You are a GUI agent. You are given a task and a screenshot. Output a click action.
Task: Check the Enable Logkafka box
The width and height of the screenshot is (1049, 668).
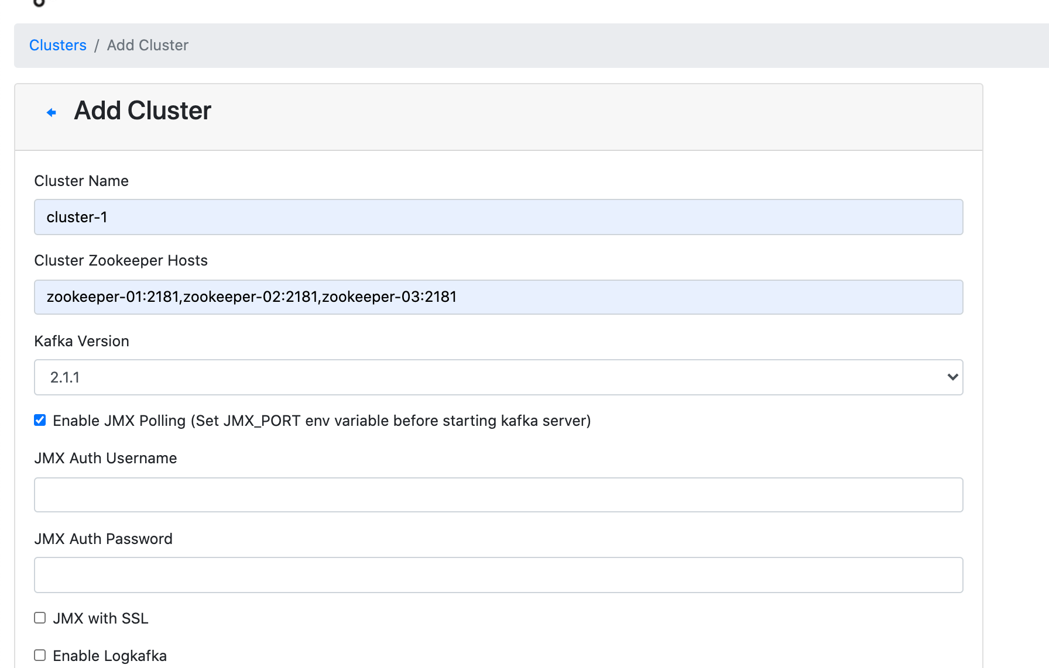[x=39, y=655]
